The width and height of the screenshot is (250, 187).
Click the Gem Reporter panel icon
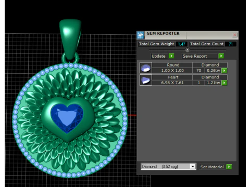[x=140, y=35]
